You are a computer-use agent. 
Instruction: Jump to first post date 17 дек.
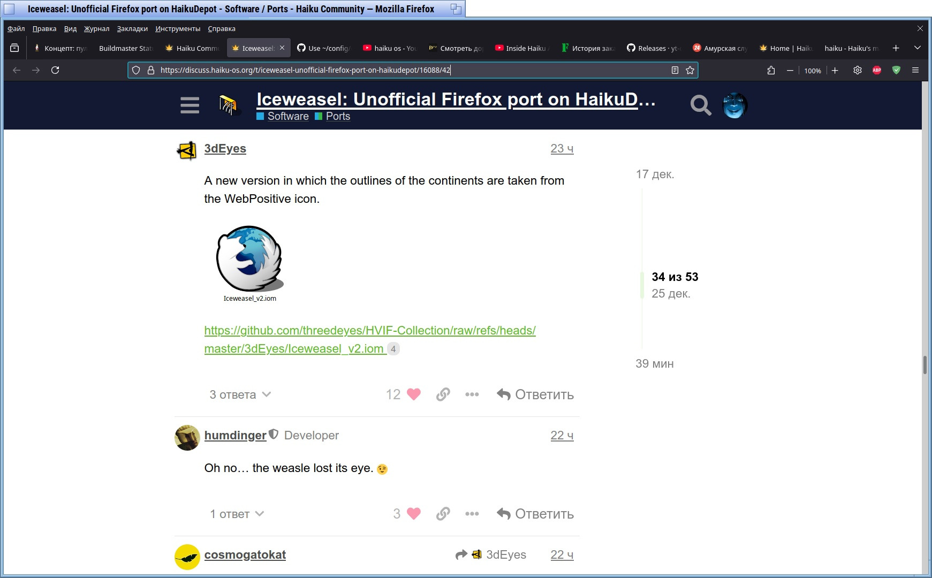[x=655, y=174]
